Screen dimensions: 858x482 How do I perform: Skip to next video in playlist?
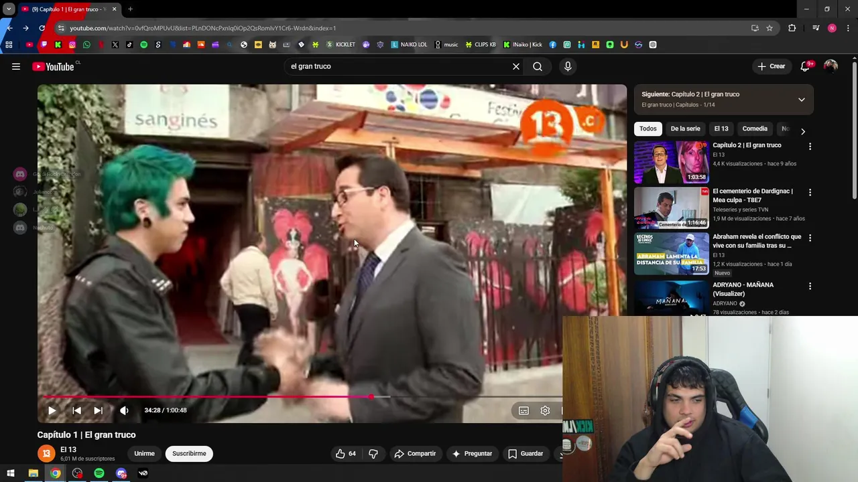tap(99, 410)
